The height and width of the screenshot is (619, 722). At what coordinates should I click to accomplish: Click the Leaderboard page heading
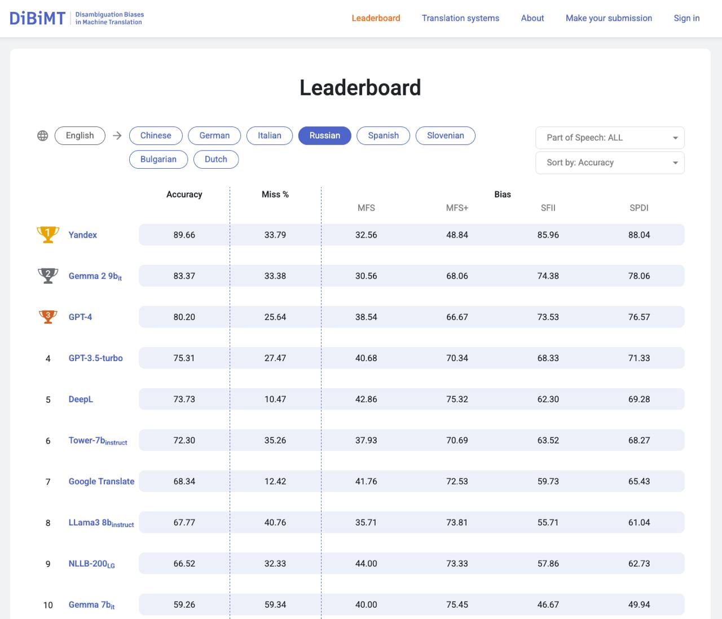(x=360, y=87)
